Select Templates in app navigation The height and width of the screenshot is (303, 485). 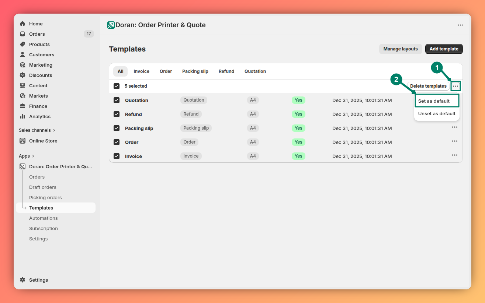(56, 208)
